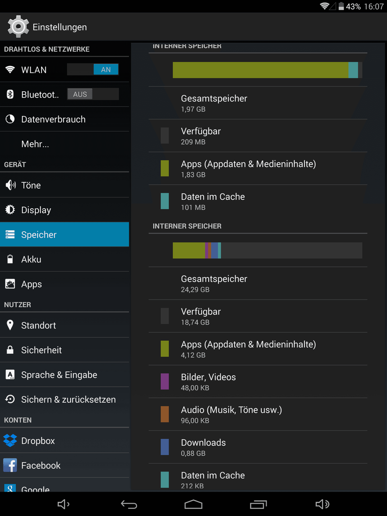Open Datenverbrauch settings
The height and width of the screenshot is (516, 387).
coord(64,119)
